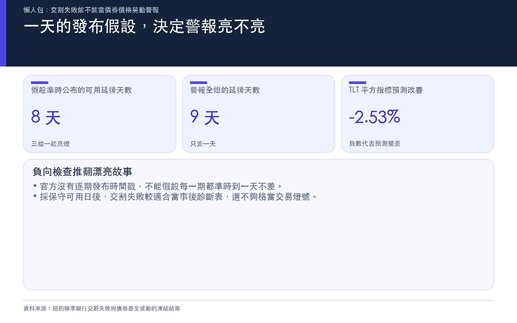Select the value 8 天
This screenshot has width=517, height=323.
(46, 117)
